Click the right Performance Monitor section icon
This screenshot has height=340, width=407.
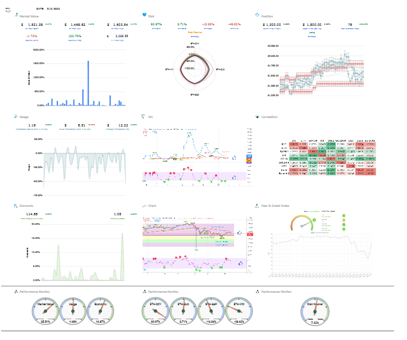(257, 292)
